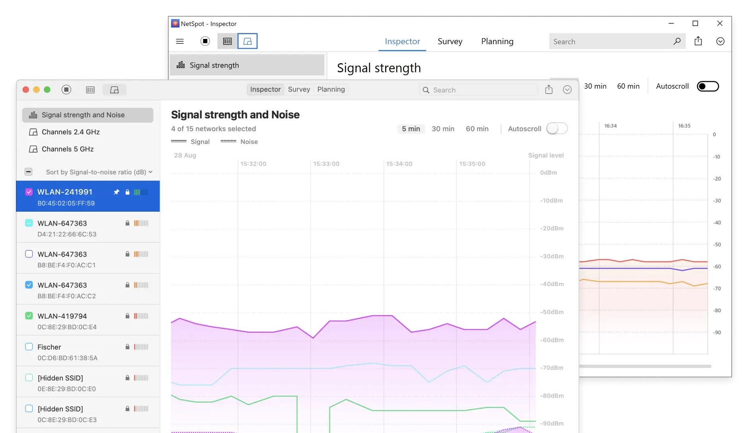Open hamburger menu in NetSpot Windows window
This screenshot has height=433, width=748.
(x=180, y=41)
